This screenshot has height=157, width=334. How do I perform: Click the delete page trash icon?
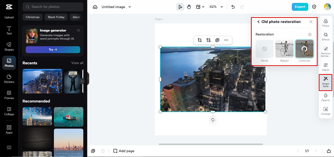click(x=103, y=151)
